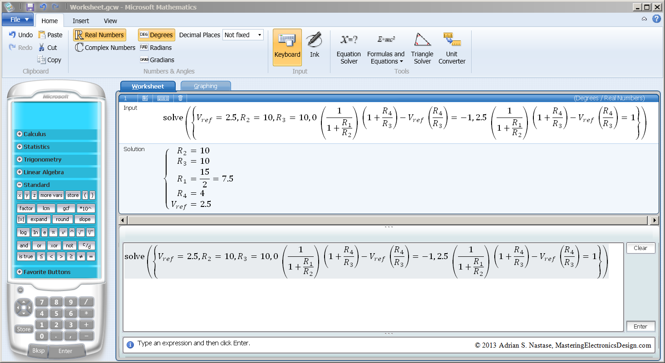Click Copy in the Clipboard group
Image resolution: width=665 pixels, height=363 pixels.
pos(49,60)
